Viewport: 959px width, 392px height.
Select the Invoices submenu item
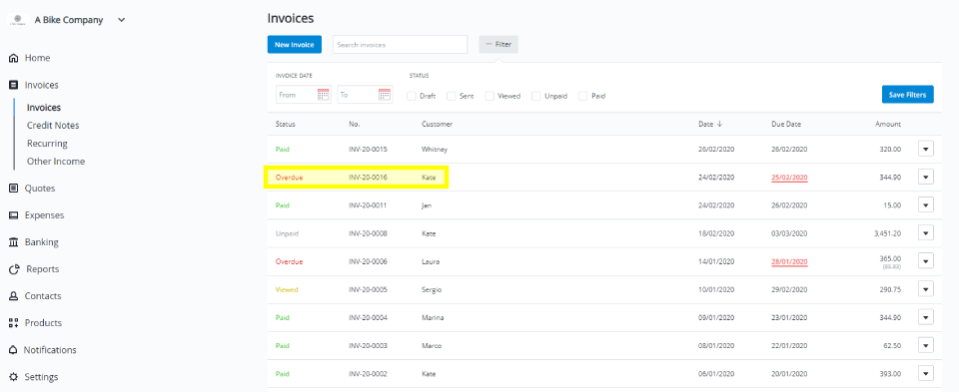pyautogui.click(x=44, y=108)
